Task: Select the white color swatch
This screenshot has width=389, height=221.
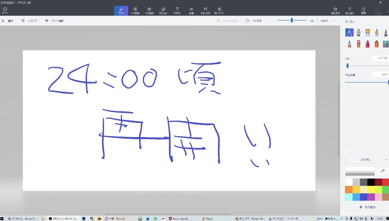Action: [349, 182]
